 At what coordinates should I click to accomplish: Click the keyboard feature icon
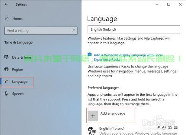point(176,128)
